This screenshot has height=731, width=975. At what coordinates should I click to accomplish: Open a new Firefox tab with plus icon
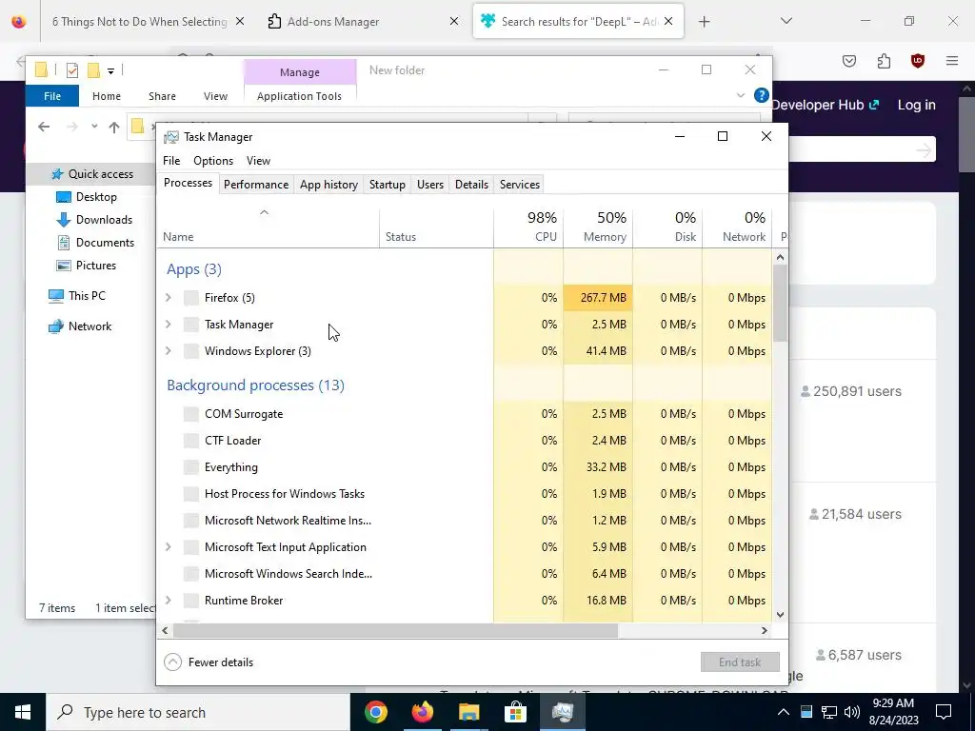pos(704,22)
